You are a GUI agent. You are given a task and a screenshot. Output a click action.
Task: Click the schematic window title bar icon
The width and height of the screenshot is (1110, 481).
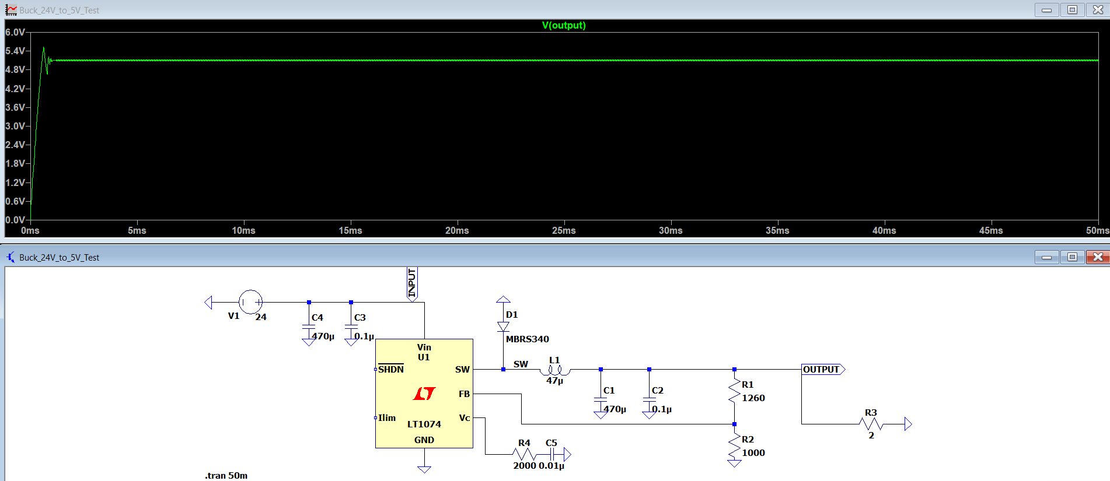[x=11, y=257]
